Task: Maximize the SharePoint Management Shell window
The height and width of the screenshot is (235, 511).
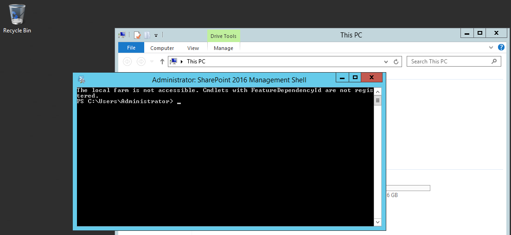Action: 355,78
